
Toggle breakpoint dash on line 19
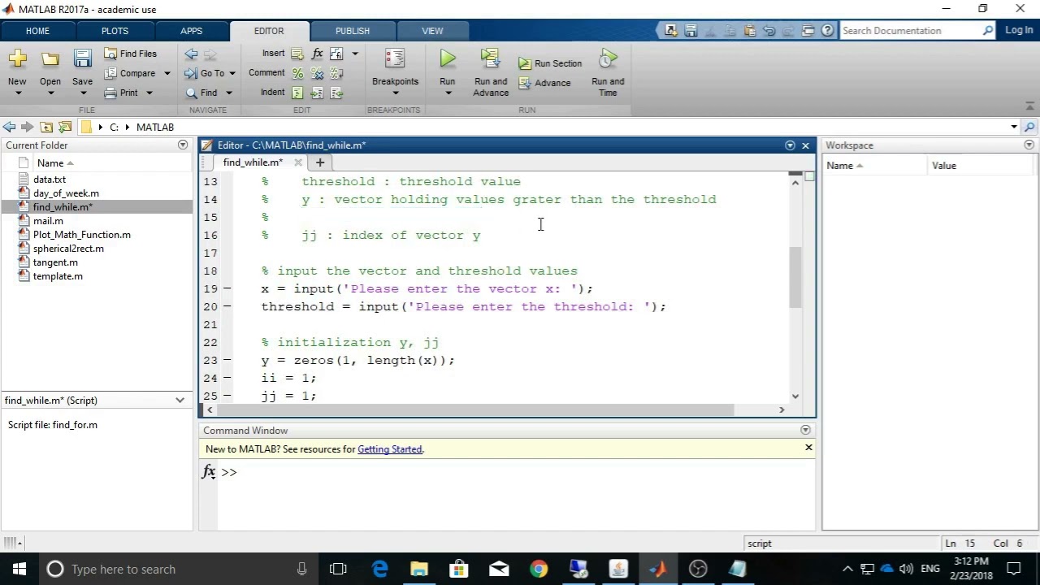[227, 288]
